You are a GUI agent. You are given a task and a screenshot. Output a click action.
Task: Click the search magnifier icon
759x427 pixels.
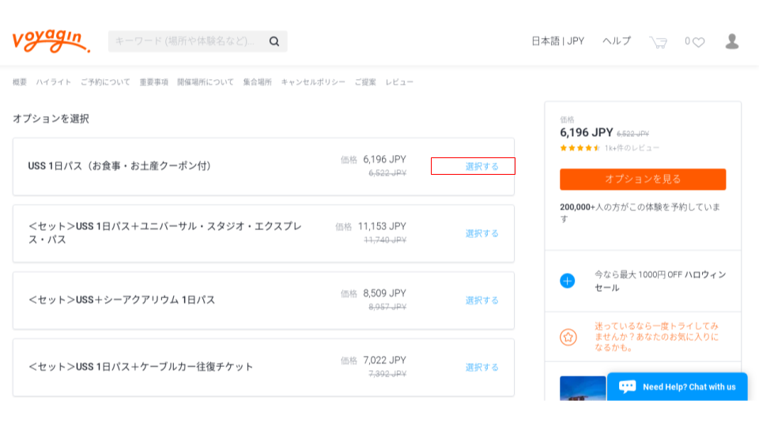pos(274,42)
